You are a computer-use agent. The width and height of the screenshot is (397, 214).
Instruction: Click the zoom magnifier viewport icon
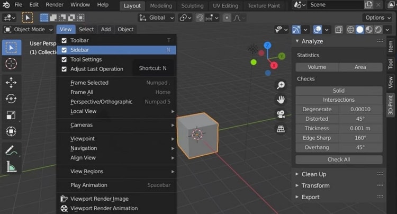[x=281, y=85]
